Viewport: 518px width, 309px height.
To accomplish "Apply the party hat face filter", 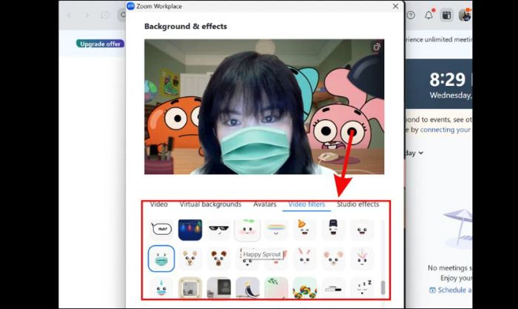I will 305,230.
